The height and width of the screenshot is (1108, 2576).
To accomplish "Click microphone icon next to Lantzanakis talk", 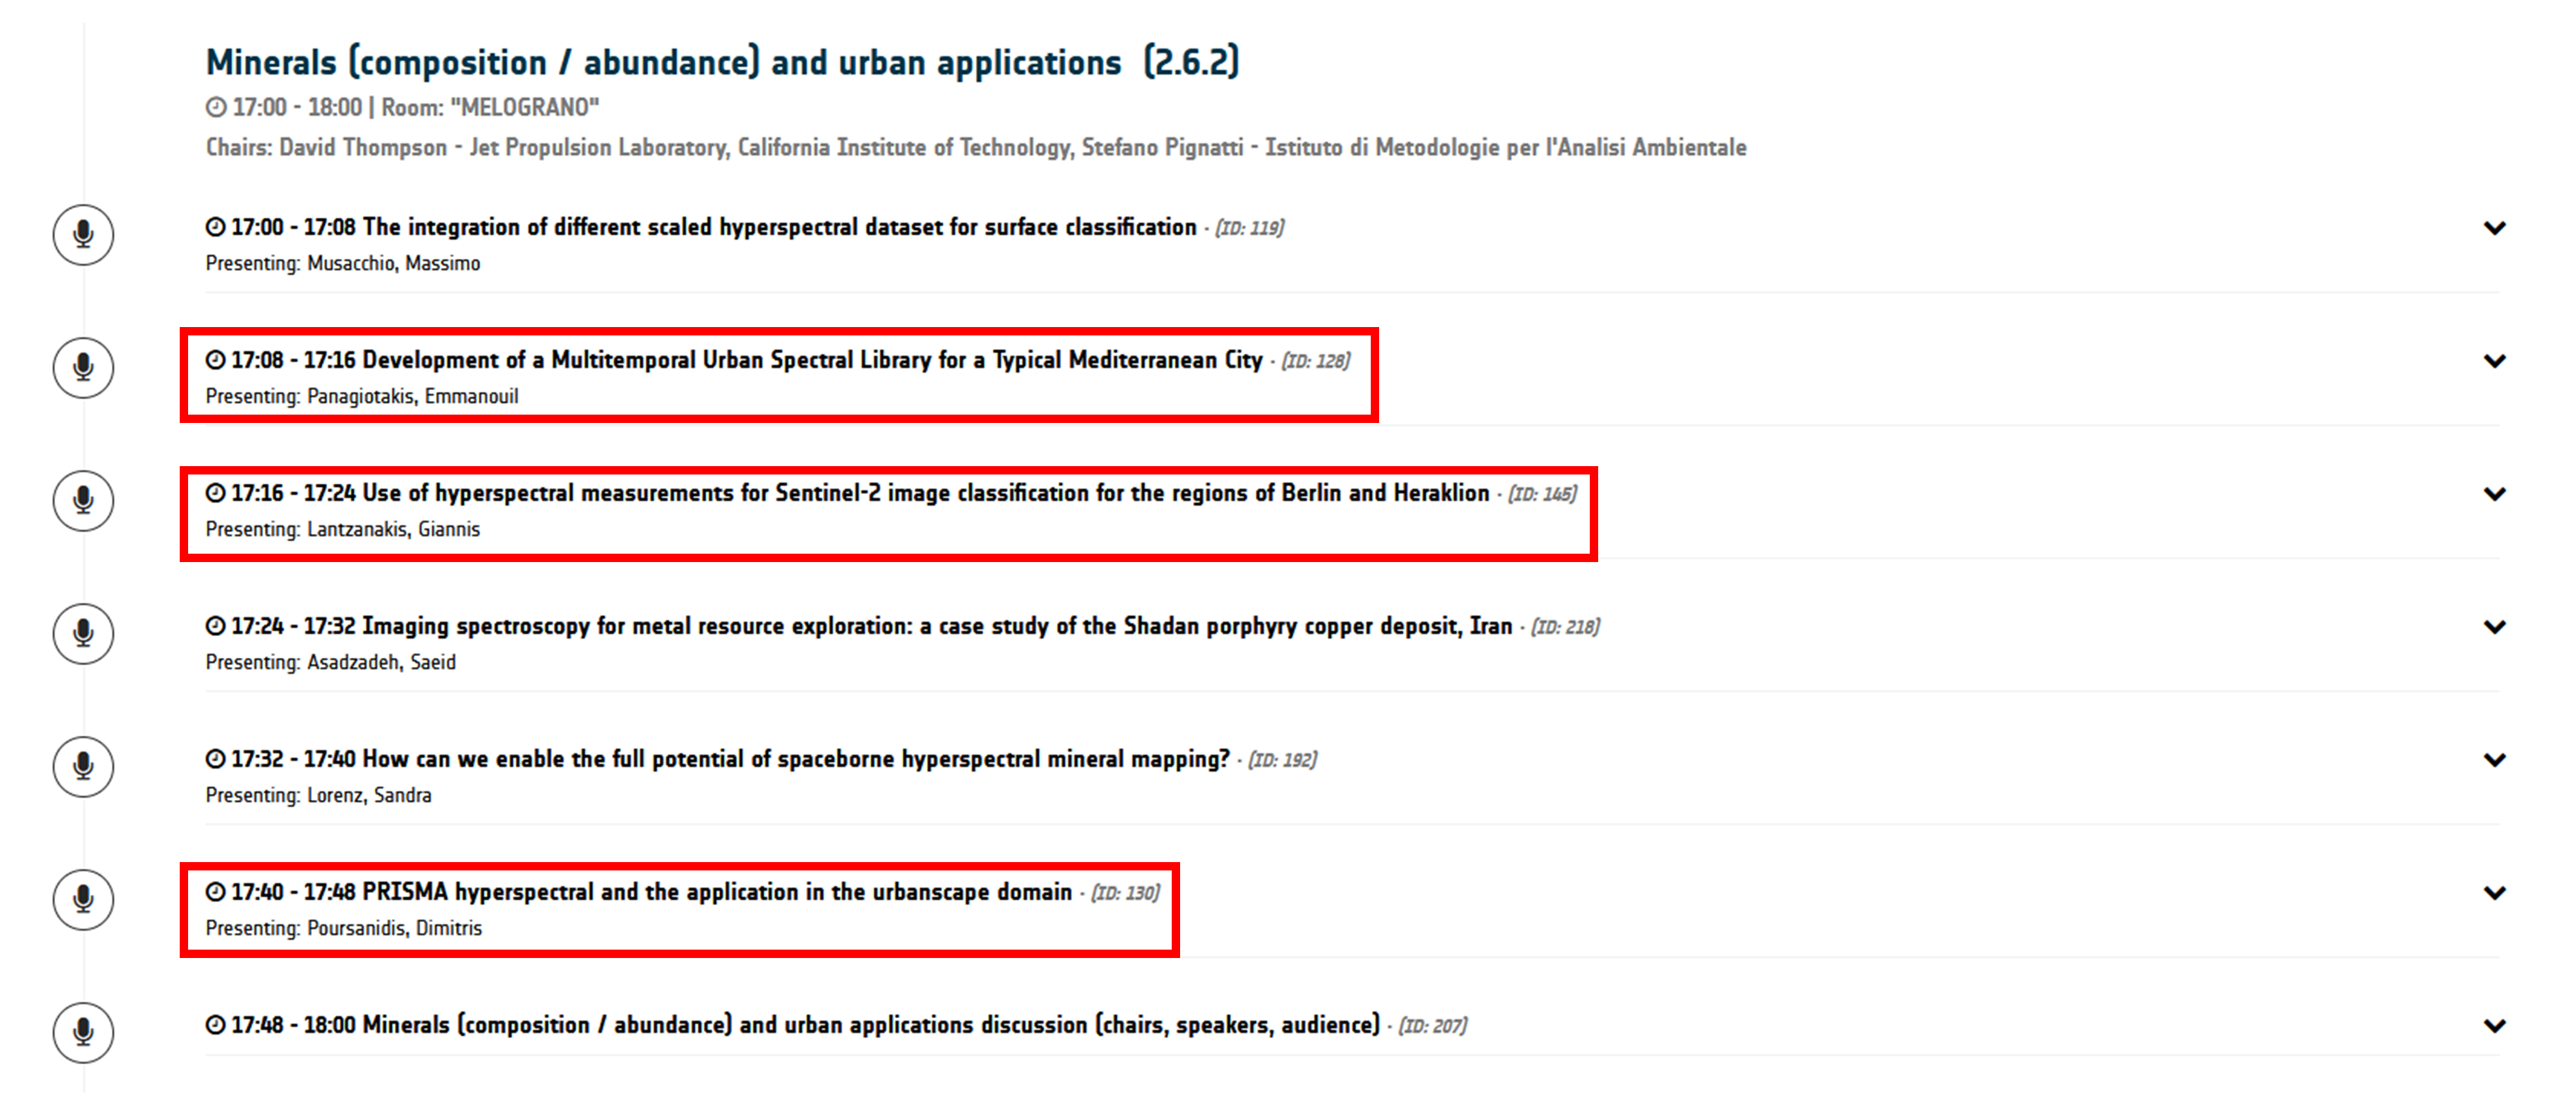I will point(83,500).
